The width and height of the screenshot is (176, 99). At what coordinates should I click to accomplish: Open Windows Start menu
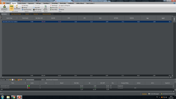pos(3,97)
